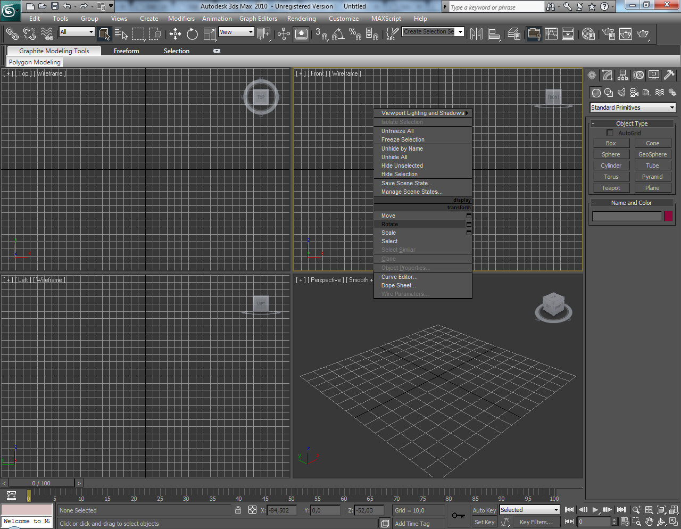Switch to the Hierarchy panel tab
Image resolution: width=681 pixels, height=529 pixels.
click(x=623, y=75)
